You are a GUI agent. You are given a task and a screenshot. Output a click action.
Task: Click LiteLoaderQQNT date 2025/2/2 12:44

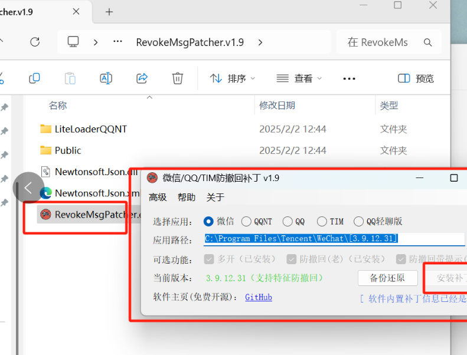pos(292,129)
